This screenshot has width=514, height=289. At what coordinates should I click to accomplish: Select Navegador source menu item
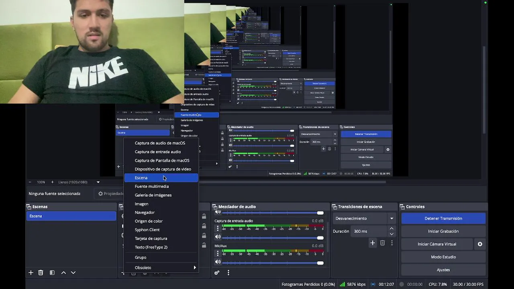(161, 212)
